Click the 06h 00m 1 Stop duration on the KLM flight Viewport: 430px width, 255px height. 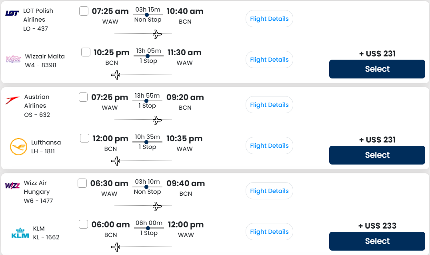coord(148,228)
